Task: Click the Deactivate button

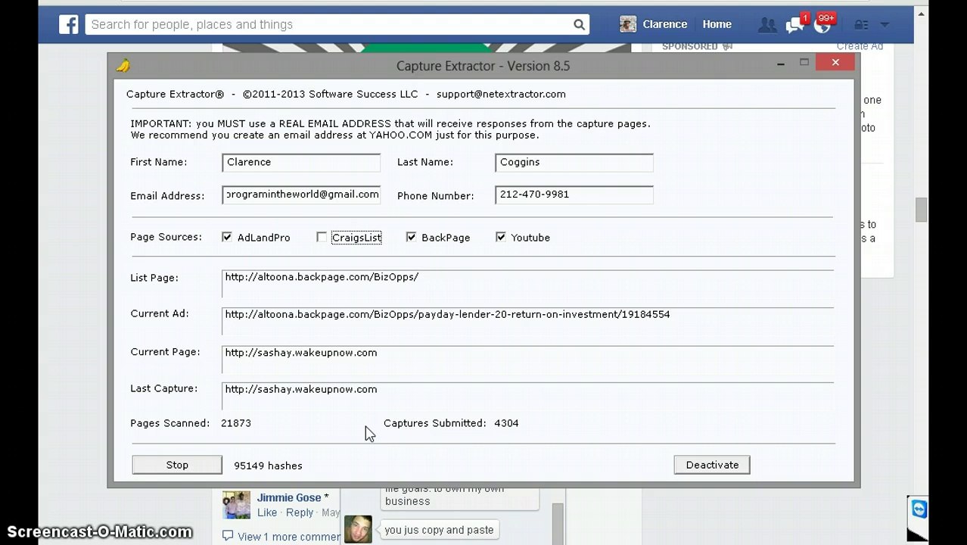Action: click(x=712, y=465)
